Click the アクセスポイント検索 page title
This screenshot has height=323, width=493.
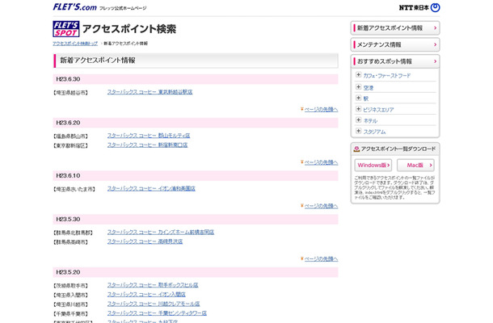[129, 29]
